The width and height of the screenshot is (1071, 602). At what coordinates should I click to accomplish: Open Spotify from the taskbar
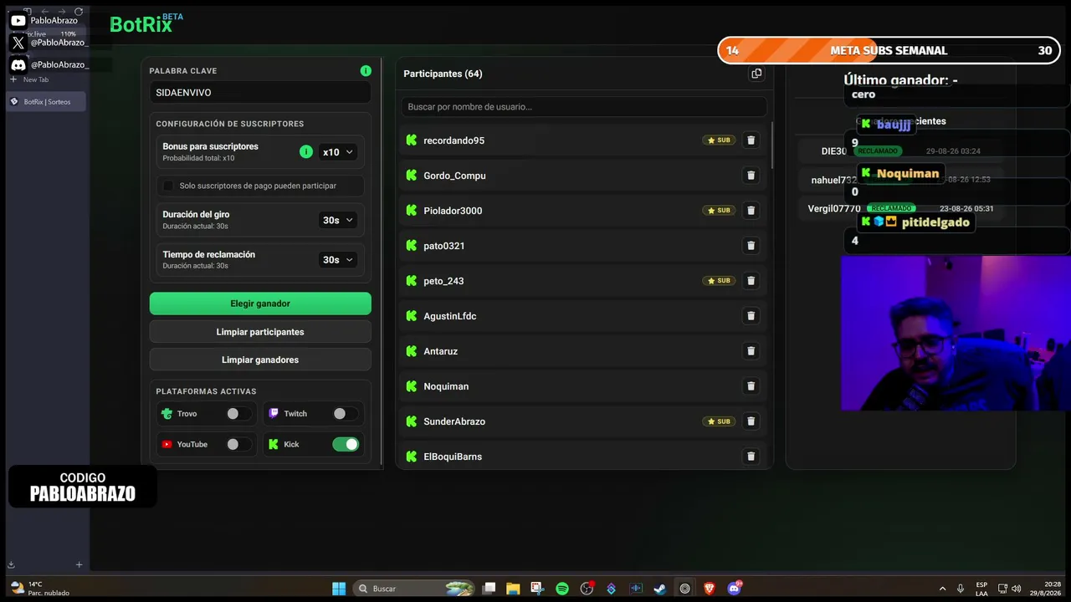pyautogui.click(x=562, y=589)
